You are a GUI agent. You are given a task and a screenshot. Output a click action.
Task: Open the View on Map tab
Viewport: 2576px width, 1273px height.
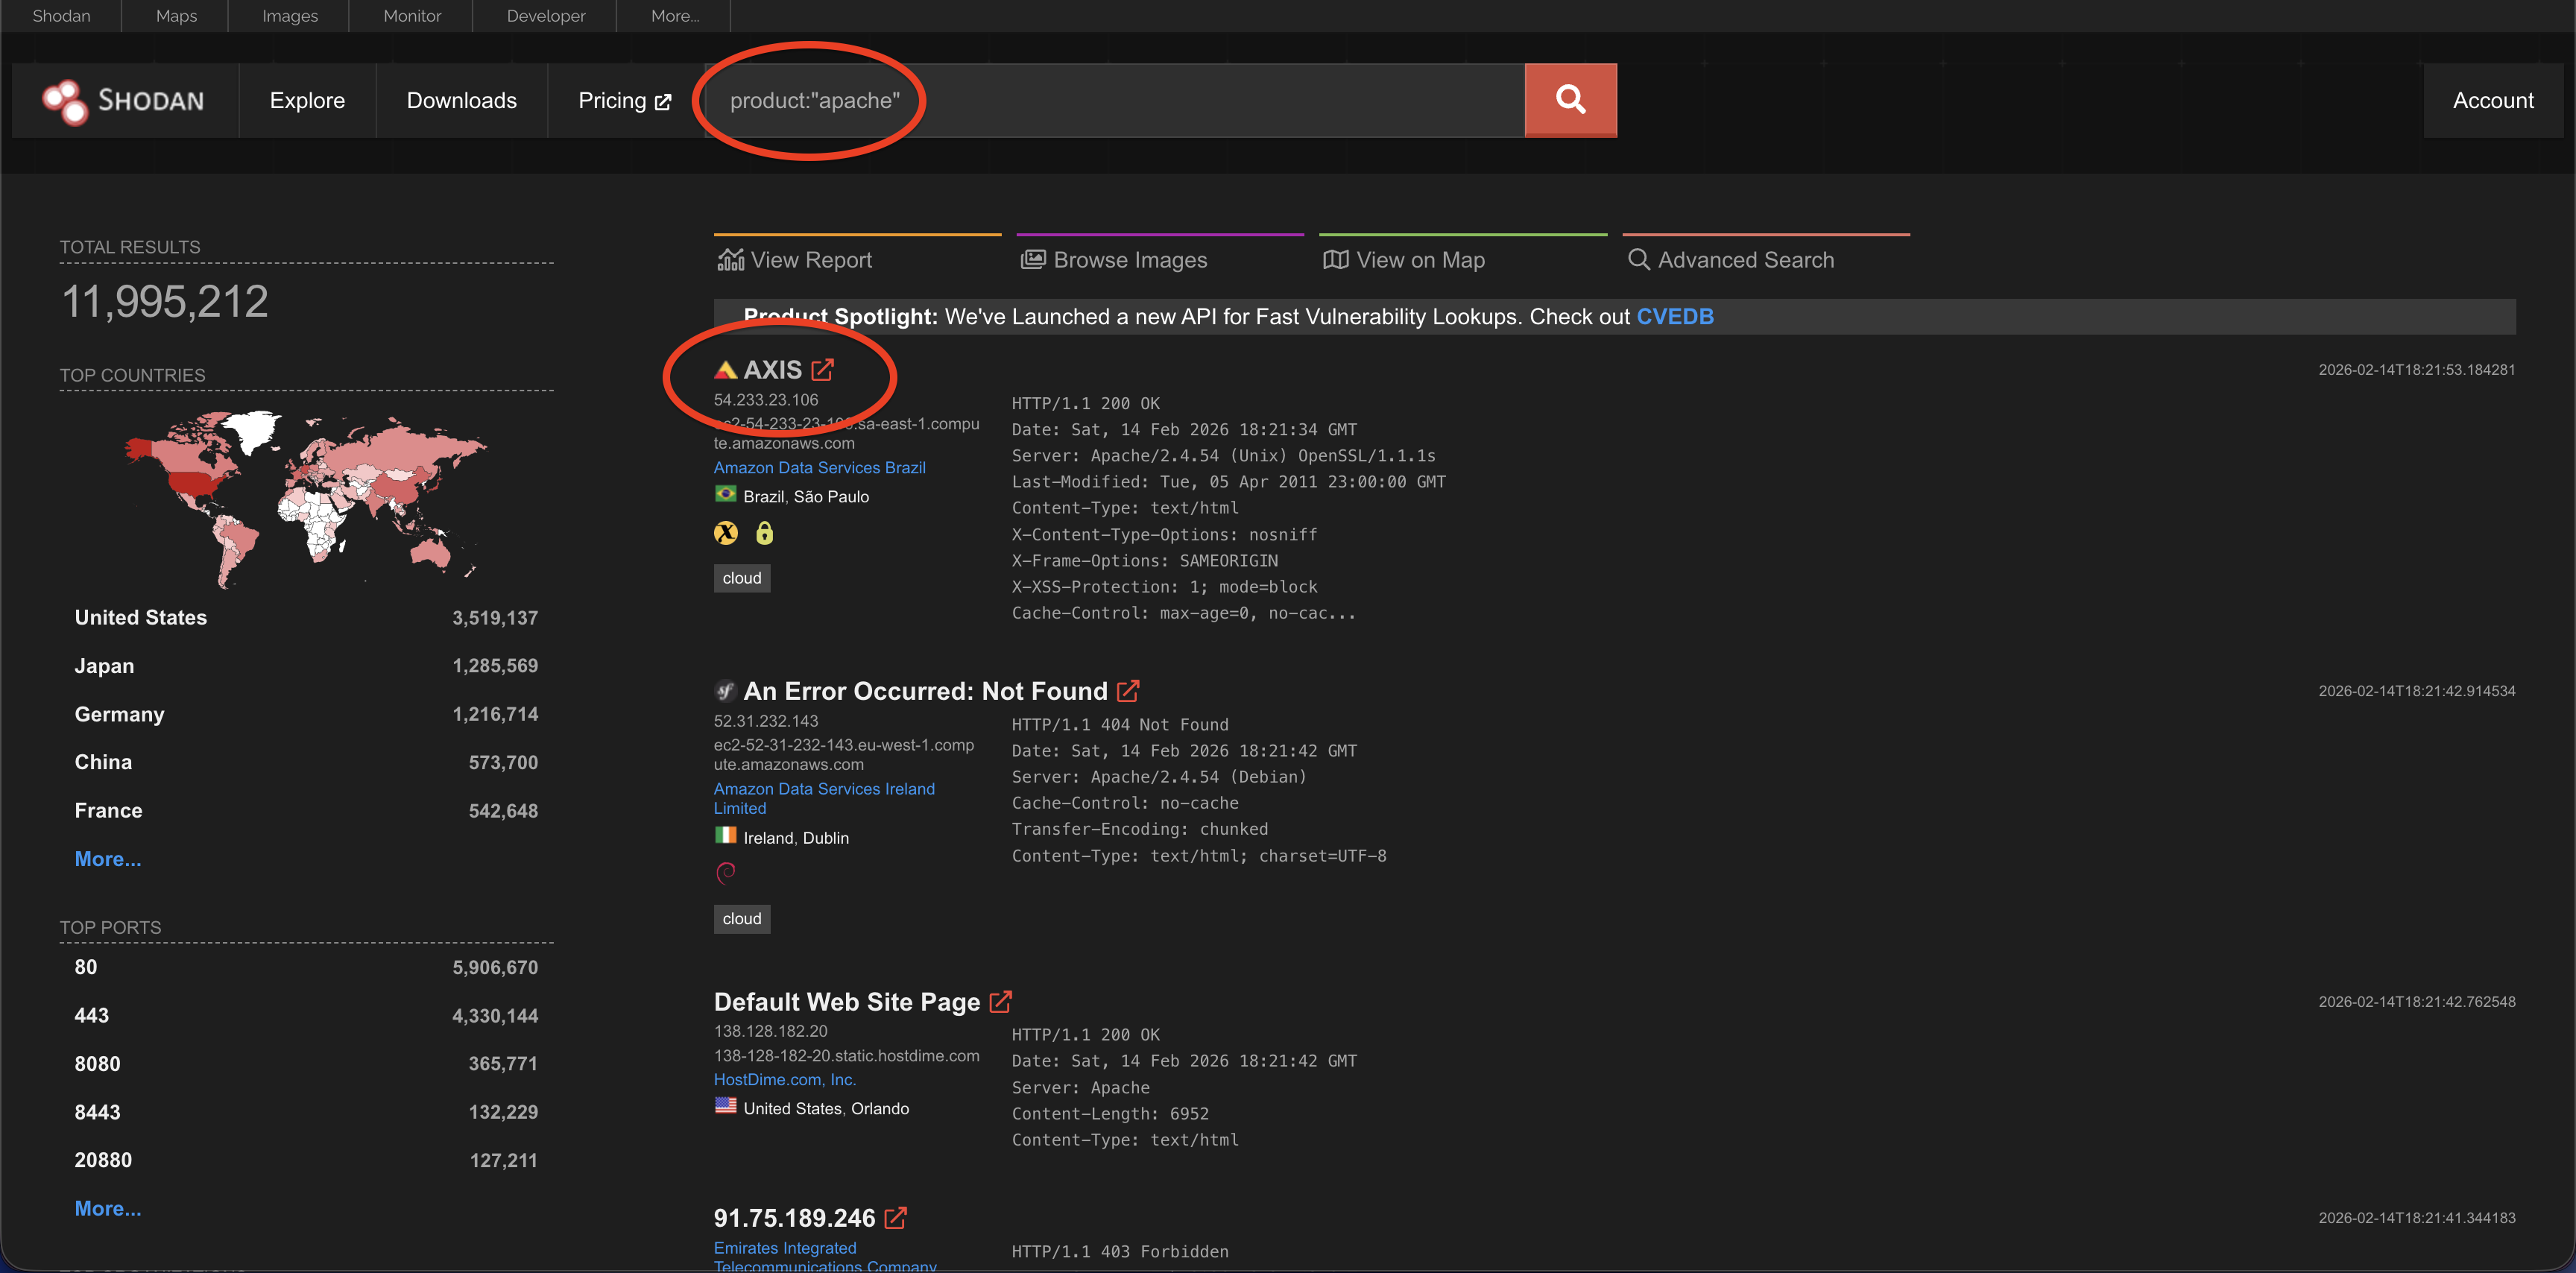point(1404,260)
